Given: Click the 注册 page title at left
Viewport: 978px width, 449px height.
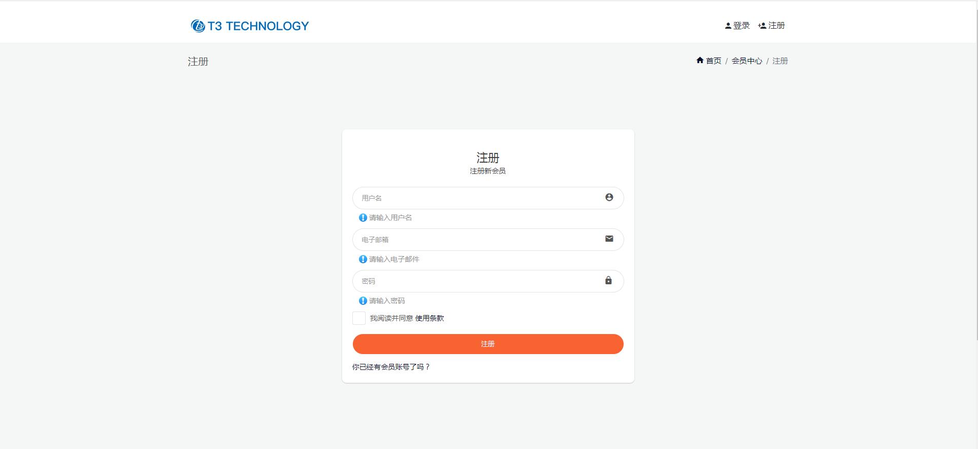Looking at the screenshot, I should click(x=198, y=62).
